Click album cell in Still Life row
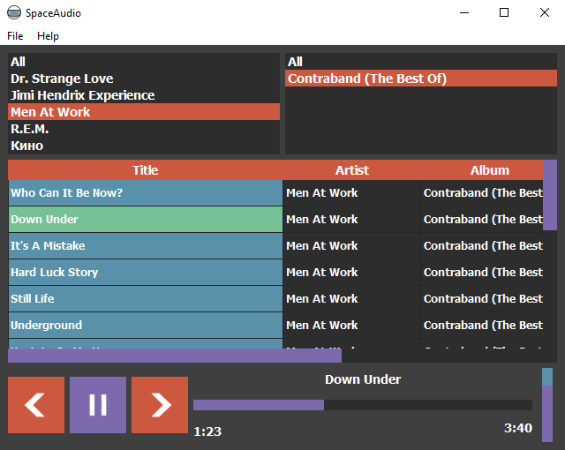Viewport: 565px width, 450px height. click(482, 299)
